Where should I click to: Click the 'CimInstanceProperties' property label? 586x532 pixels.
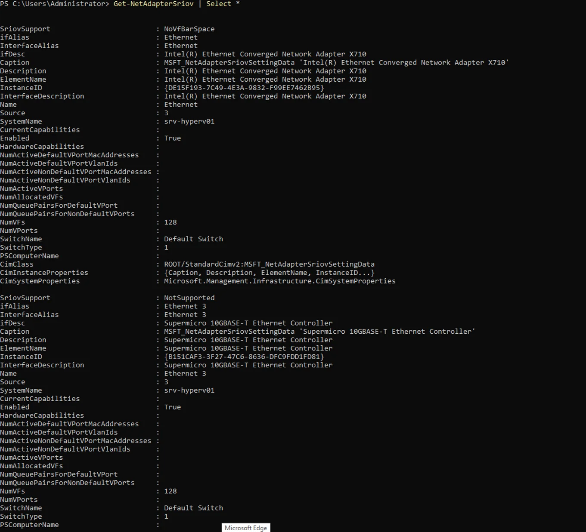[x=44, y=273]
